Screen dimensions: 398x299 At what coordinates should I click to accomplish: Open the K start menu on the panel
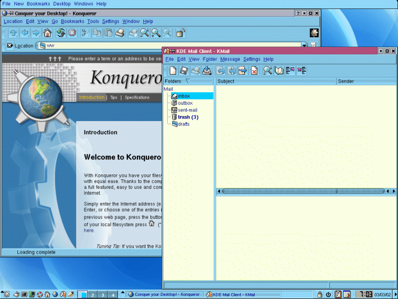[x=5, y=294]
